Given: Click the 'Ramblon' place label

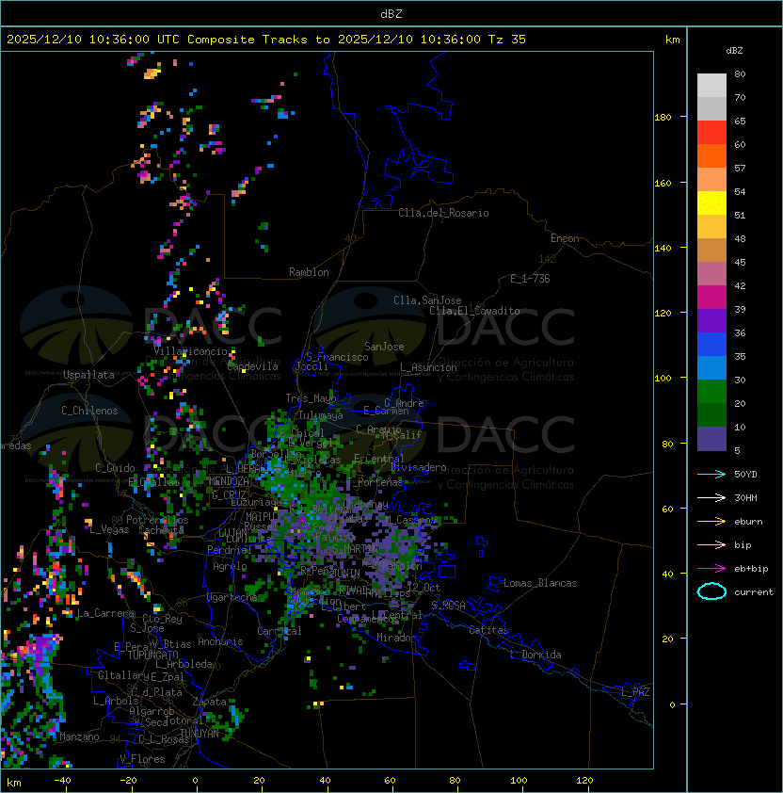Looking at the screenshot, I should 309,272.
